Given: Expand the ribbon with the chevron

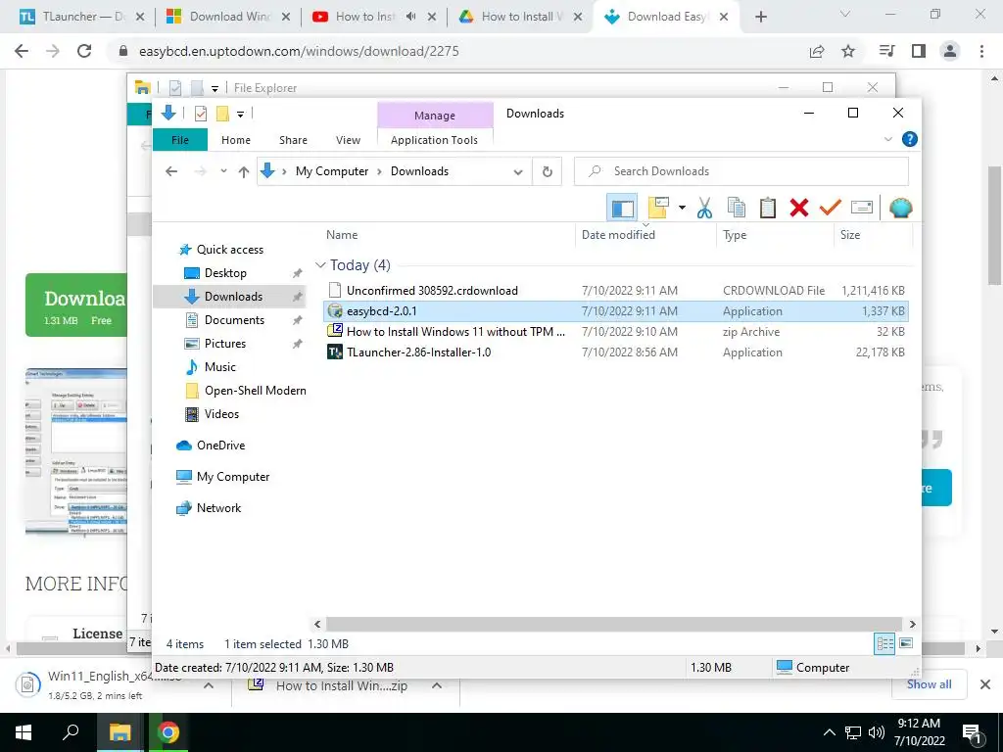Looking at the screenshot, I should [887, 139].
